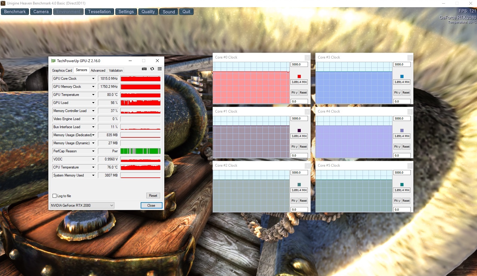Open the VDDC sensor dropdown
The image size is (477, 276).
[93, 159]
